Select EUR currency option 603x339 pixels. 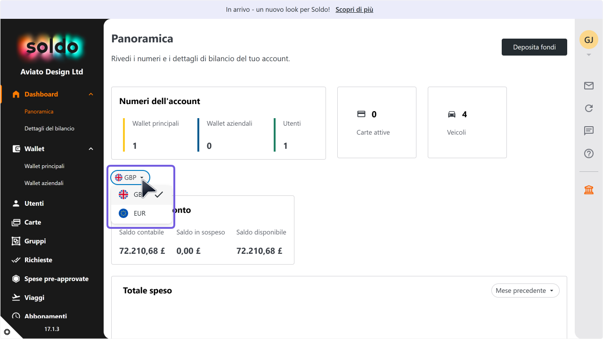click(141, 213)
